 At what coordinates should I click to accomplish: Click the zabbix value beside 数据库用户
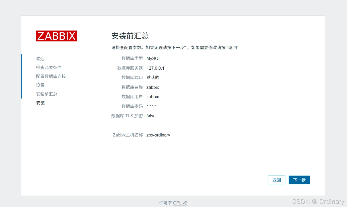153,97
